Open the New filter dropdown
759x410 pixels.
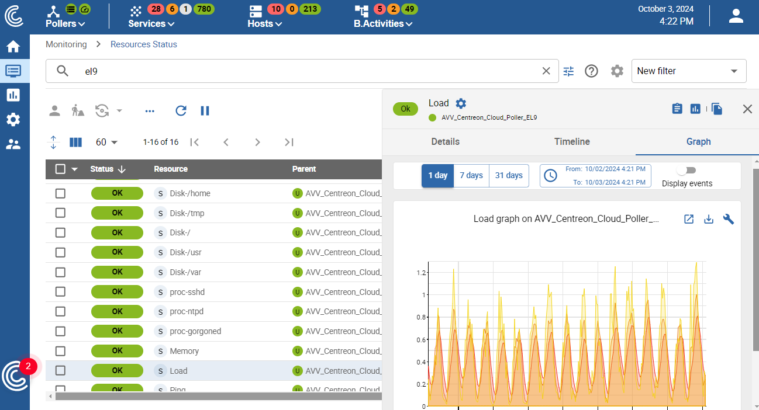click(x=689, y=71)
